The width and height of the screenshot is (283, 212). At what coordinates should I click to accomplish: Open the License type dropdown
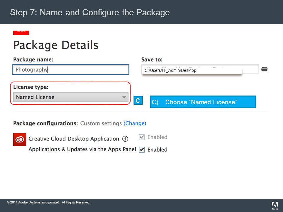coord(71,97)
